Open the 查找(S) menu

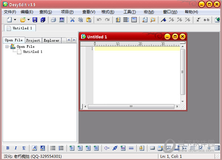point(46,12)
